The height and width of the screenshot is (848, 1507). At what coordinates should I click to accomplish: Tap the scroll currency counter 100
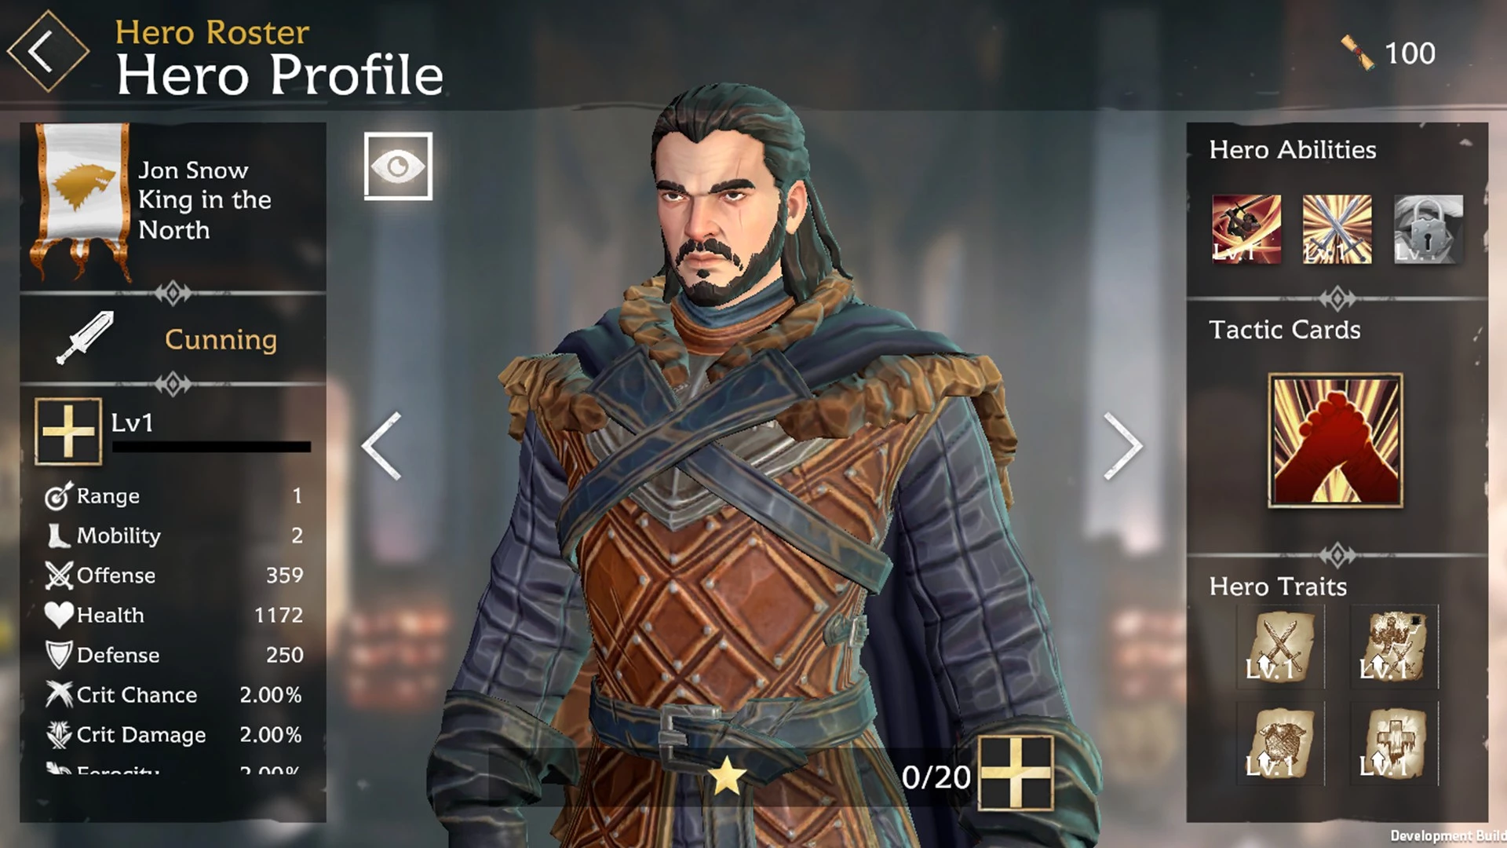pyautogui.click(x=1388, y=53)
